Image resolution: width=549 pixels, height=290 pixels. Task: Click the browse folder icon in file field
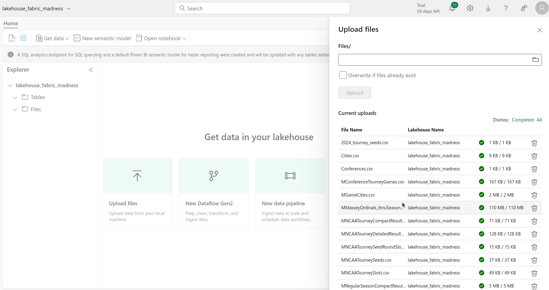coord(535,60)
